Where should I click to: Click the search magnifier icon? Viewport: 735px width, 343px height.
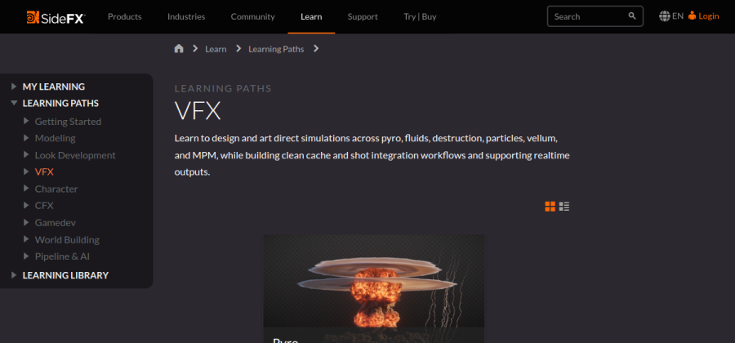click(632, 16)
